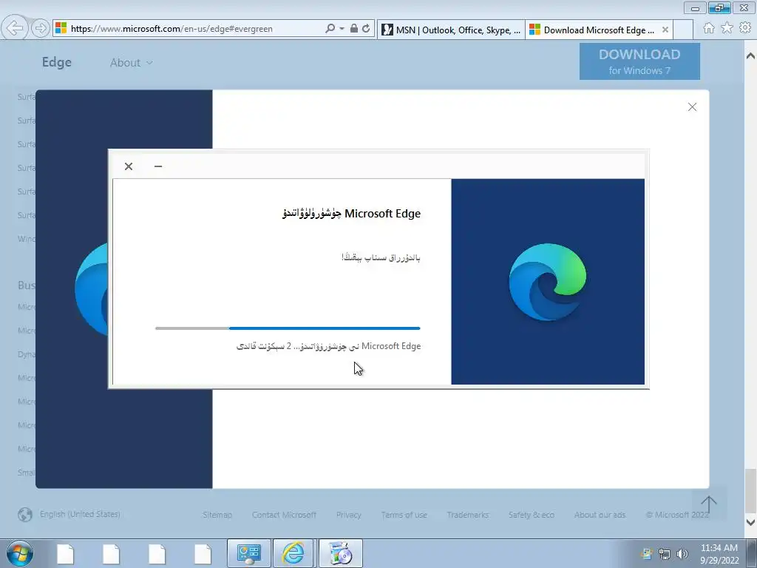Open Internet Explorer taskbar icon
Image resolution: width=757 pixels, height=568 pixels.
click(293, 553)
